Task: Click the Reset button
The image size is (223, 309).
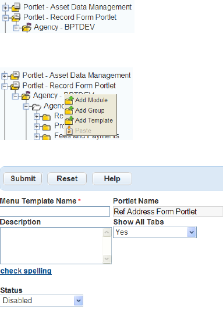Action: pos(67,178)
